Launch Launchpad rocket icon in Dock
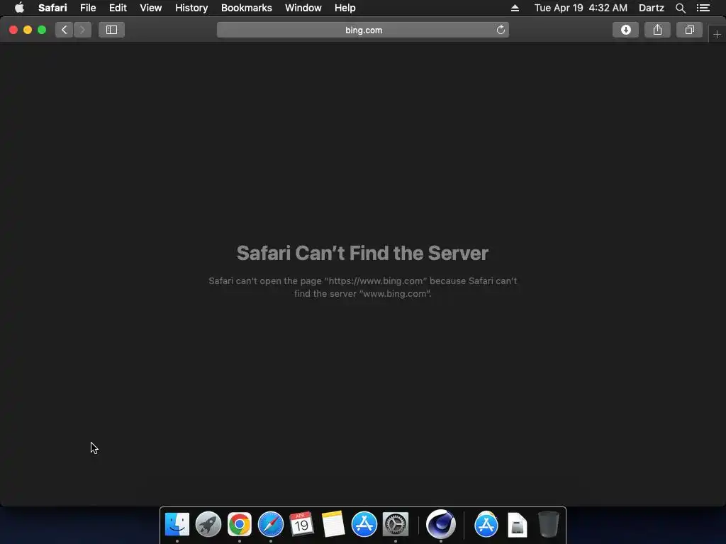The width and height of the screenshot is (726, 544). [208, 524]
